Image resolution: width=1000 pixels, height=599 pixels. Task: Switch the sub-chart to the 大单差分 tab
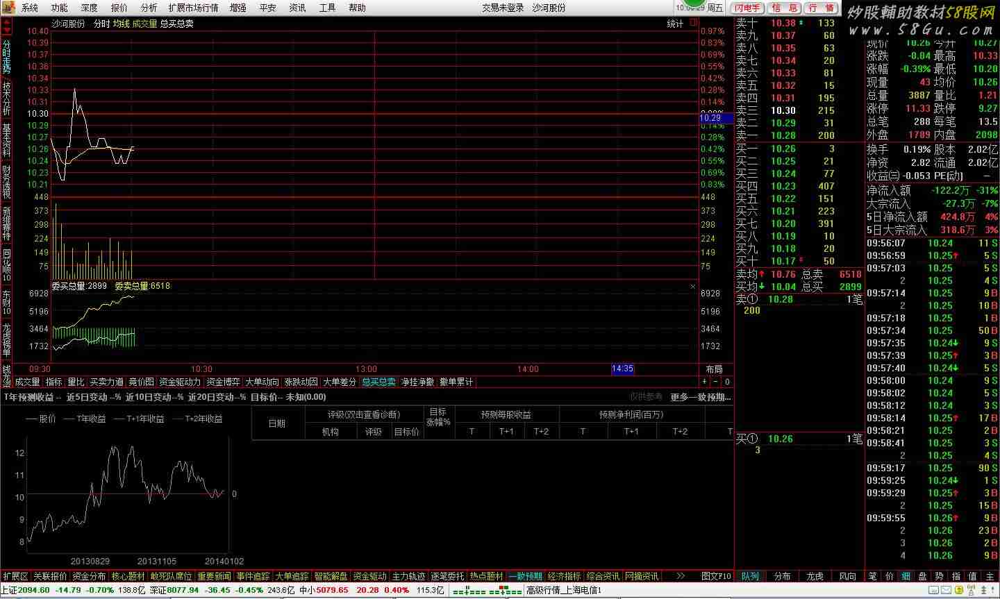(340, 382)
